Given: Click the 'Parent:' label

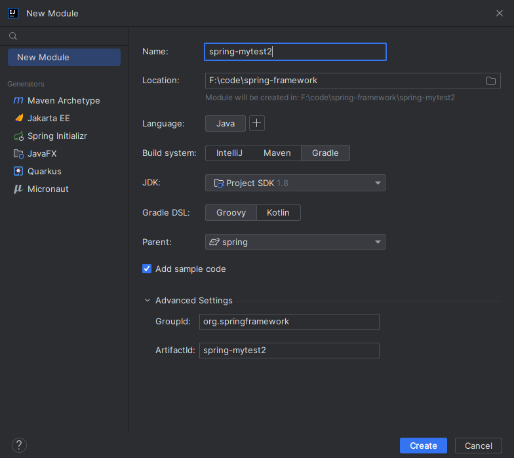Looking at the screenshot, I should coord(157,242).
